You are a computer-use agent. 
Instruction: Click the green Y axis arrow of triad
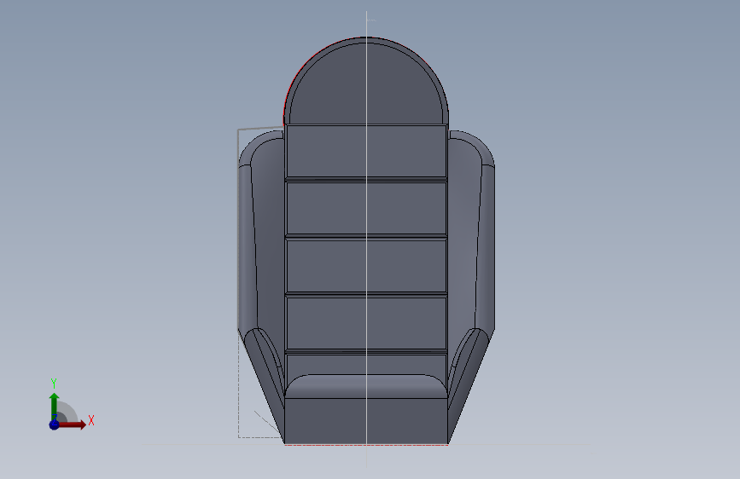click(54, 407)
